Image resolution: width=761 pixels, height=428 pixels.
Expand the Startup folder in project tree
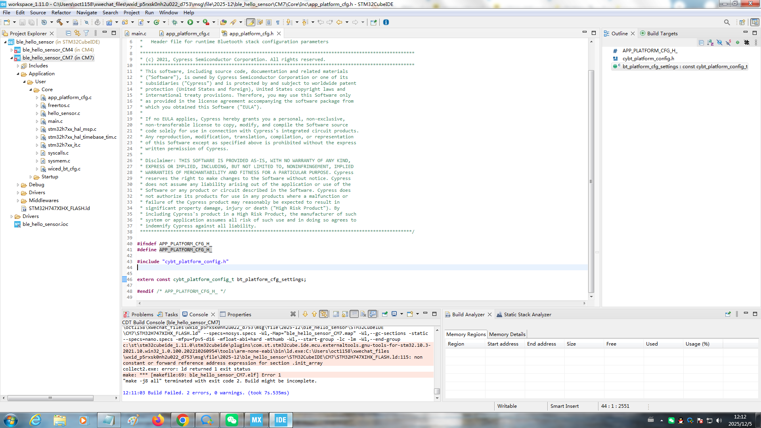pyautogui.click(x=31, y=177)
